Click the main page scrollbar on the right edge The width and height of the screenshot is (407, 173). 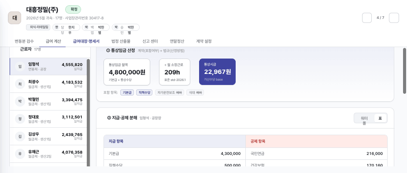[404, 70]
